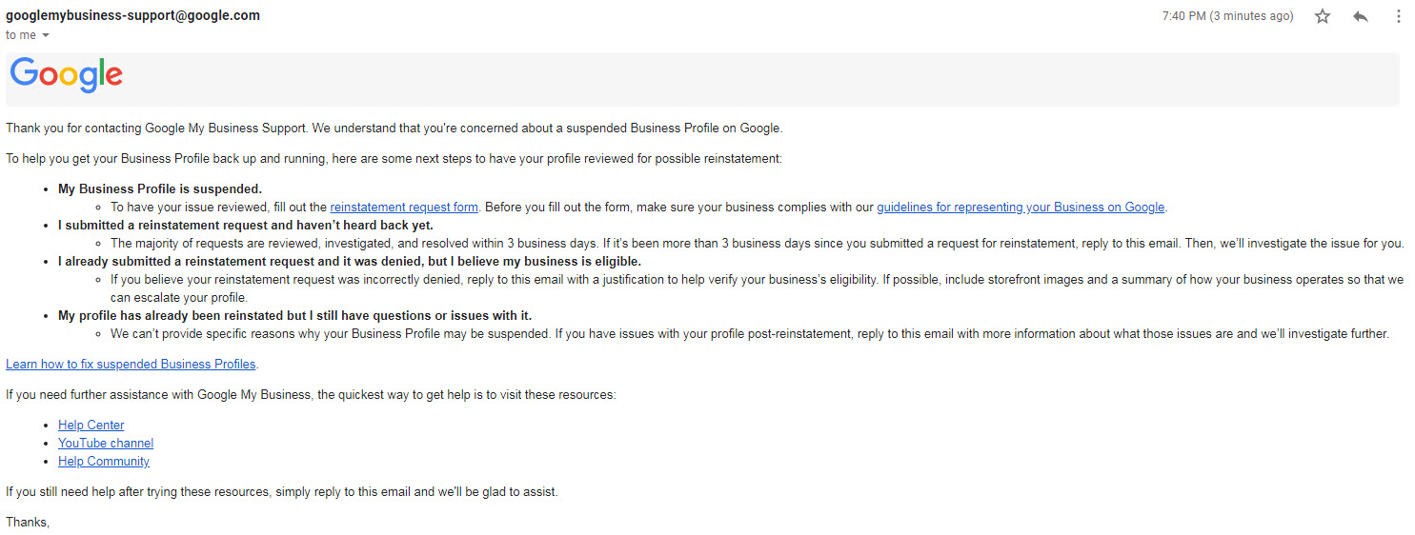This screenshot has height=535, width=1415.
Task: Click the 7:40 PM timestamp
Action: (1227, 16)
